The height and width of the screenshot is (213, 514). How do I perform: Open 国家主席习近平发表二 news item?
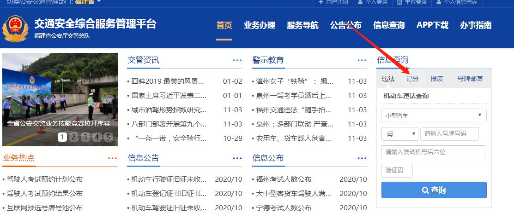click(169, 96)
